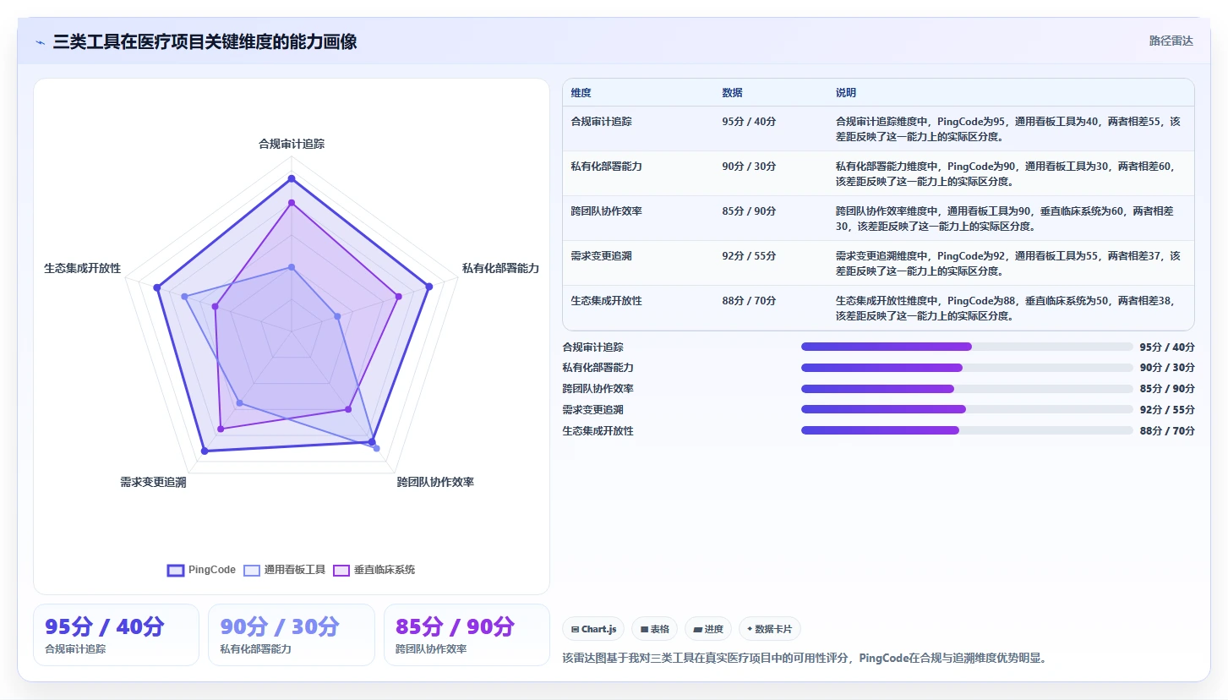Click the 进度 tag chip
Image resolution: width=1228 pixels, height=700 pixels.
[708, 629]
